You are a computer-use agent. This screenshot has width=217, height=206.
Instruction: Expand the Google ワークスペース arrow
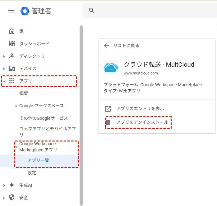tap(16, 106)
